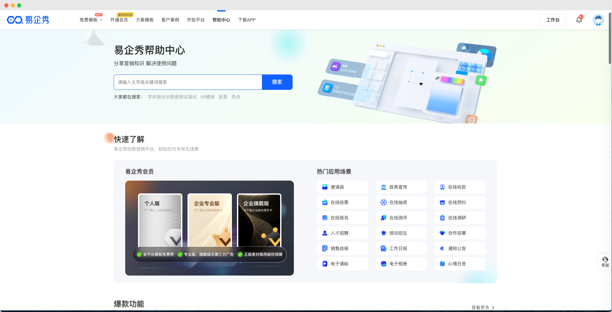The width and height of the screenshot is (612, 312).
Task: Open the user avatar profile icon
Action: click(x=598, y=20)
